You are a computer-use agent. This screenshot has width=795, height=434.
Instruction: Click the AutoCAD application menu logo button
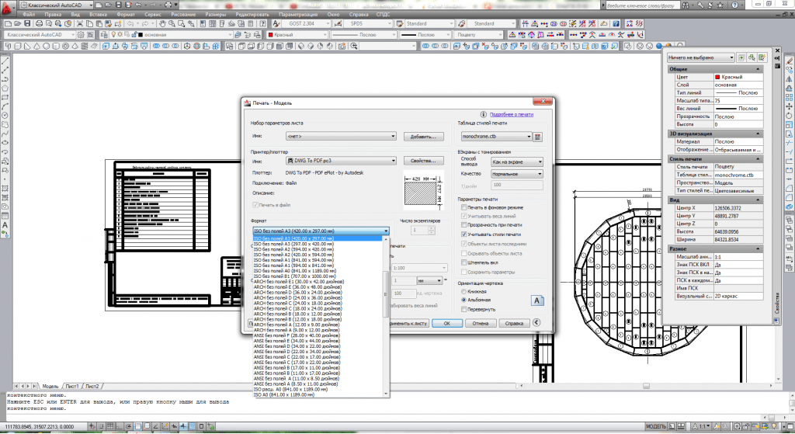[8, 8]
